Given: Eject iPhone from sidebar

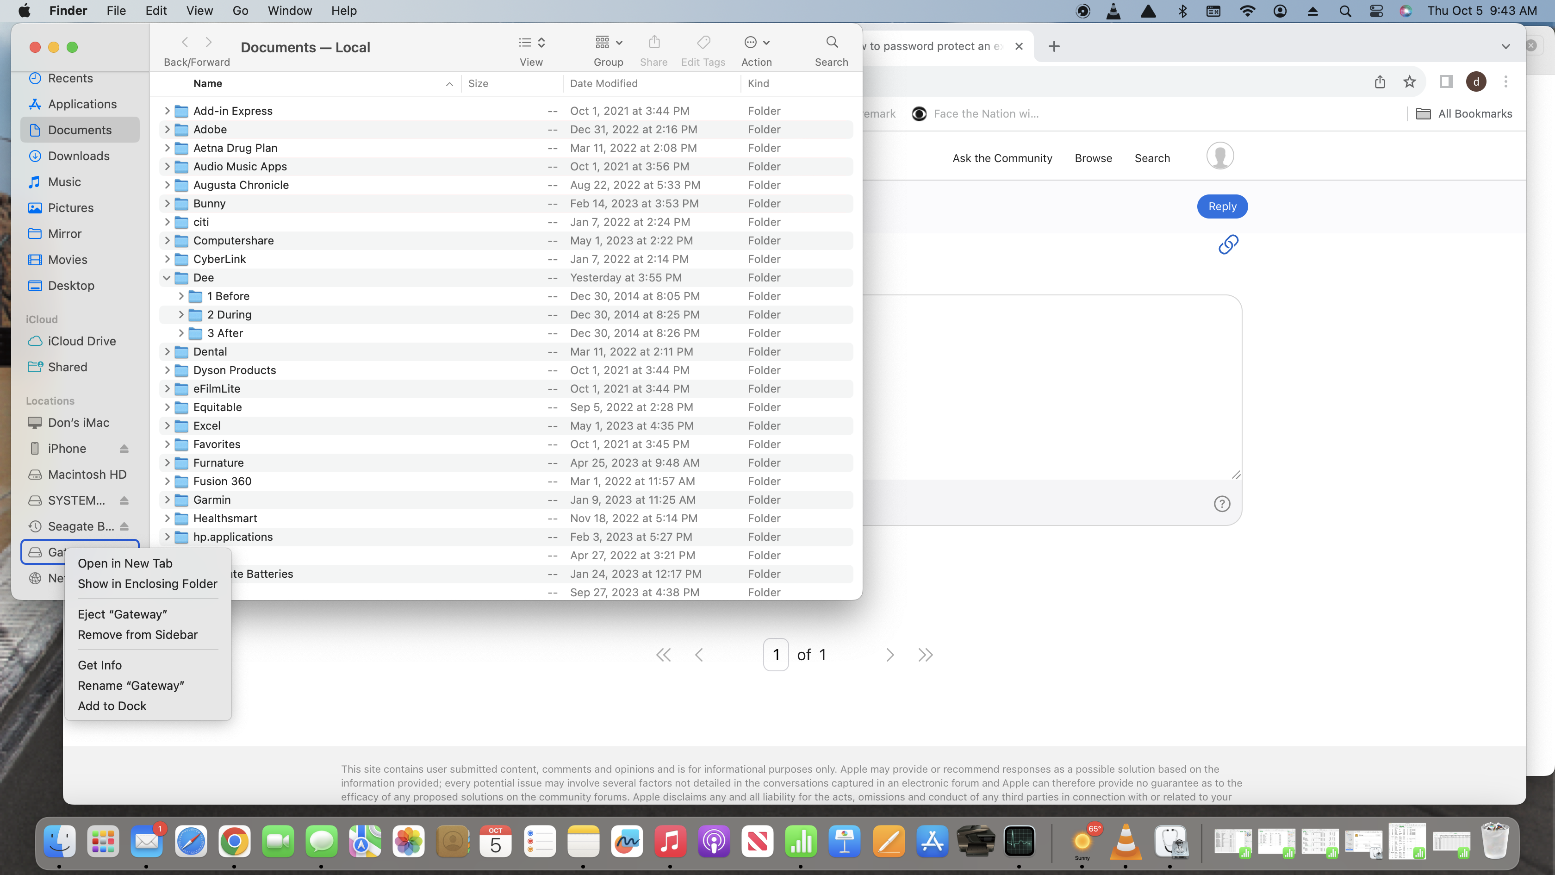Looking at the screenshot, I should 124,449.
